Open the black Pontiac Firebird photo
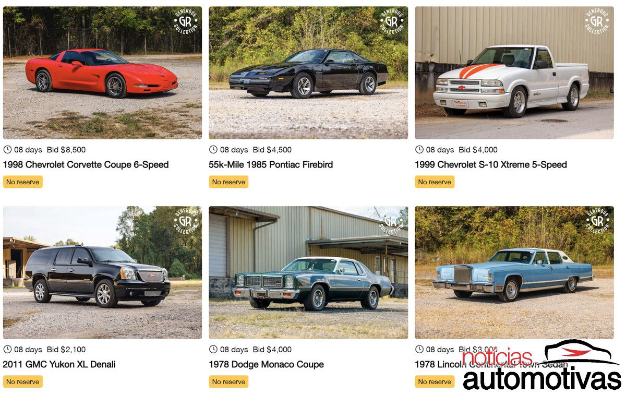Image resolution: width=626 pixels, height=395 pixels. [308, 73]
